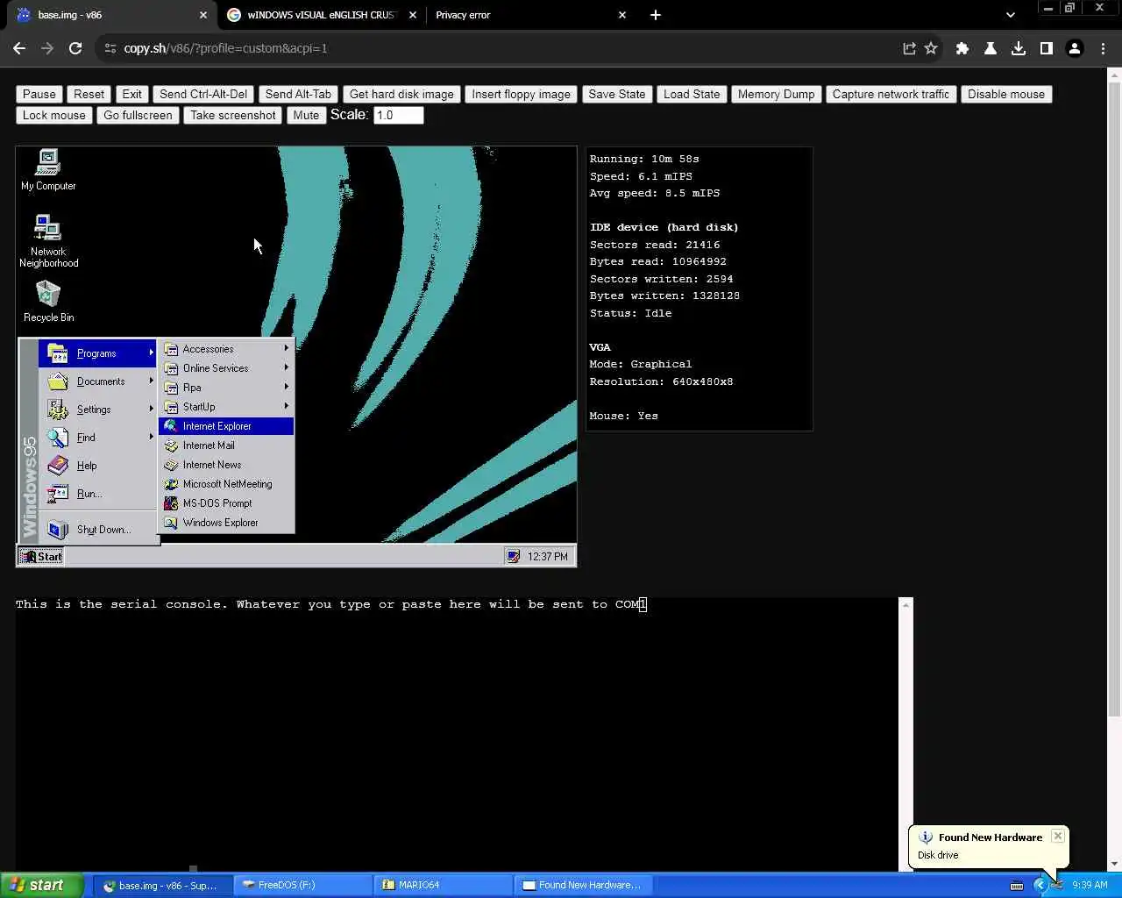Click Capture network traffic
Screen dimensions: 1122x898
tap(891, 94)
